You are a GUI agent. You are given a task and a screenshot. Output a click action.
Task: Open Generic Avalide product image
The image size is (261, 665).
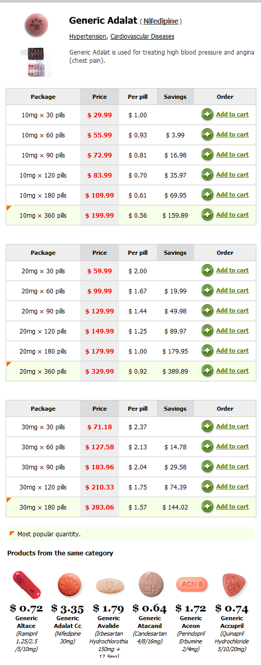[110, 586]
